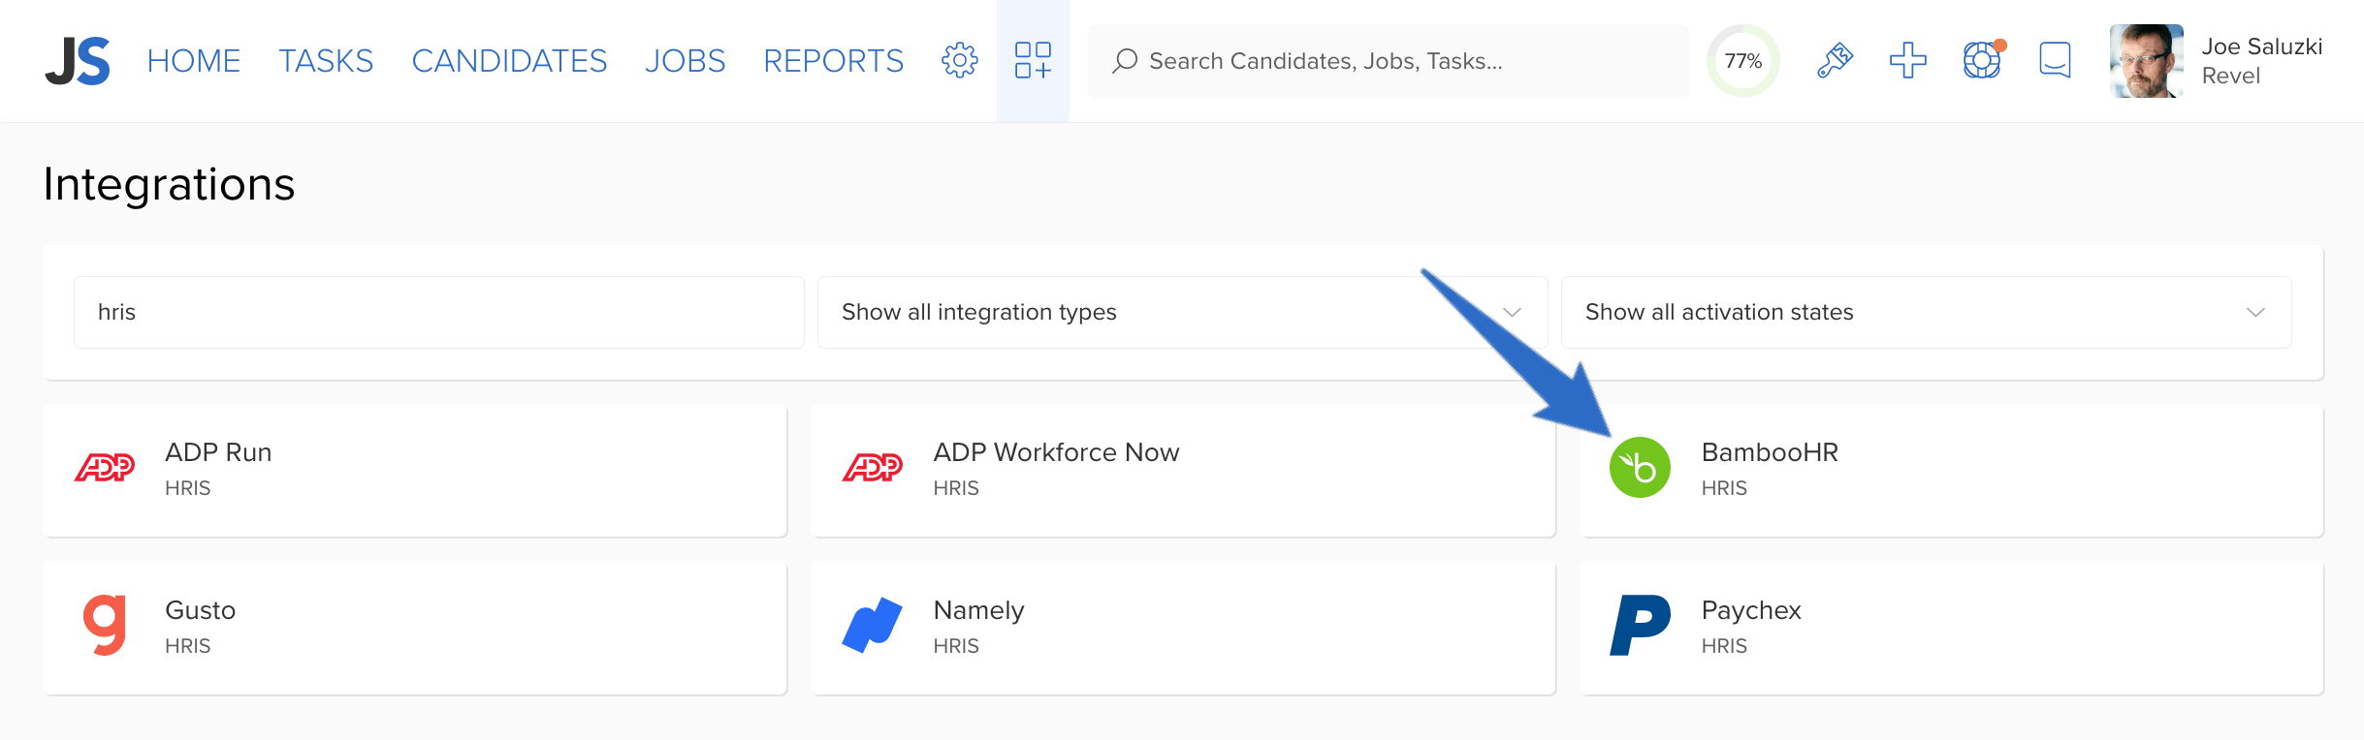The height and width of the screenshot is (740, 2364).
Task: Click the JS logo in header
Action: click(x=78, y=61)
